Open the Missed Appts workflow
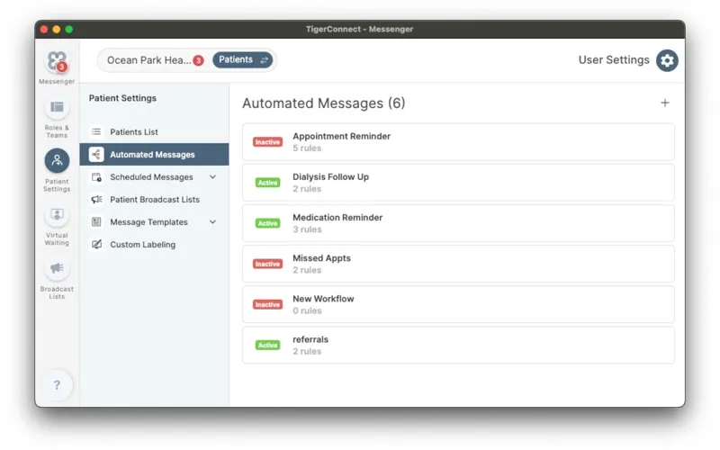 click(x=458, y=264)
